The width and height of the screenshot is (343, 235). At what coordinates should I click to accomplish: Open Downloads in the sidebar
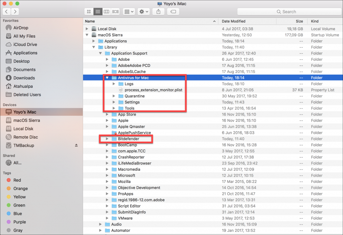[x=24, y=78]
